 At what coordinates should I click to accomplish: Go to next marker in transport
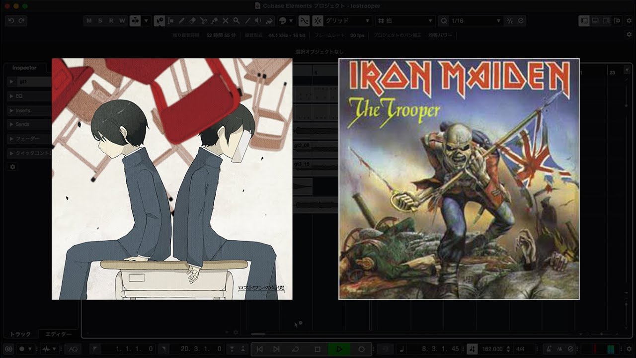pos(277,349)
